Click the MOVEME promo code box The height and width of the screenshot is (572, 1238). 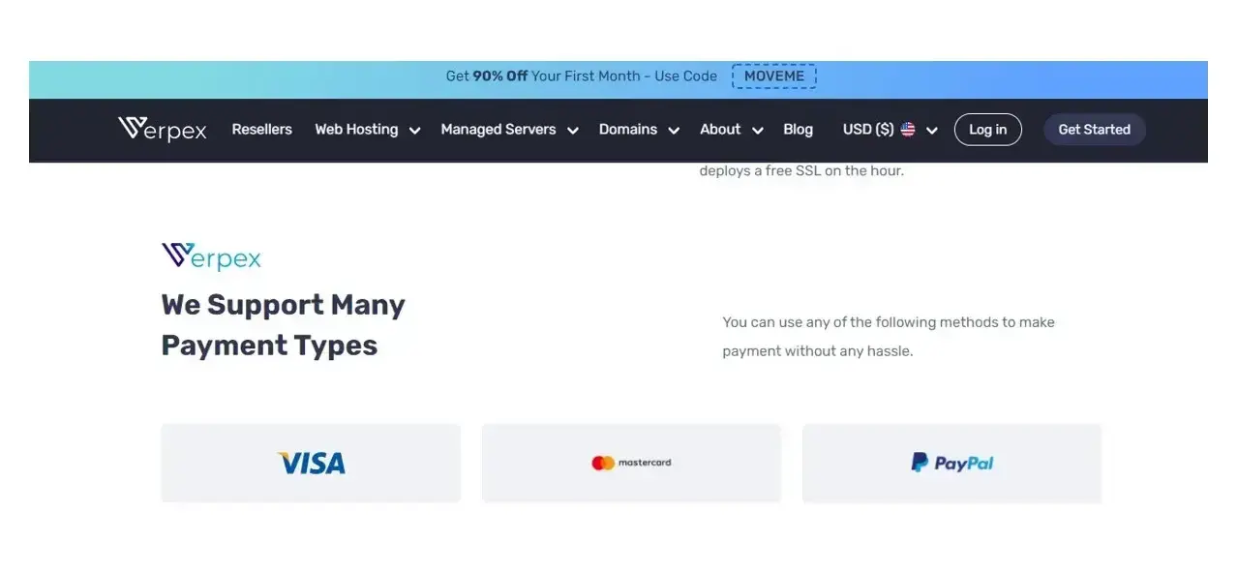coord(774,76)
